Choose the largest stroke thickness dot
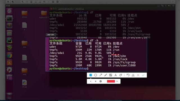The image size is (180, 101). point(101,81)
